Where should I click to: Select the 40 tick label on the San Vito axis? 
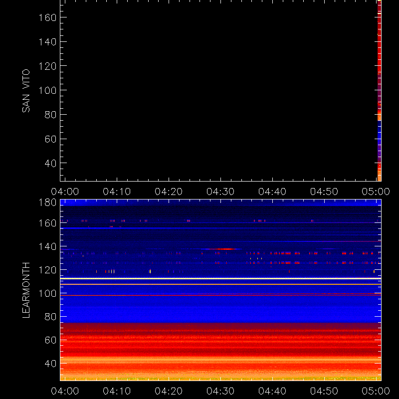50,164
